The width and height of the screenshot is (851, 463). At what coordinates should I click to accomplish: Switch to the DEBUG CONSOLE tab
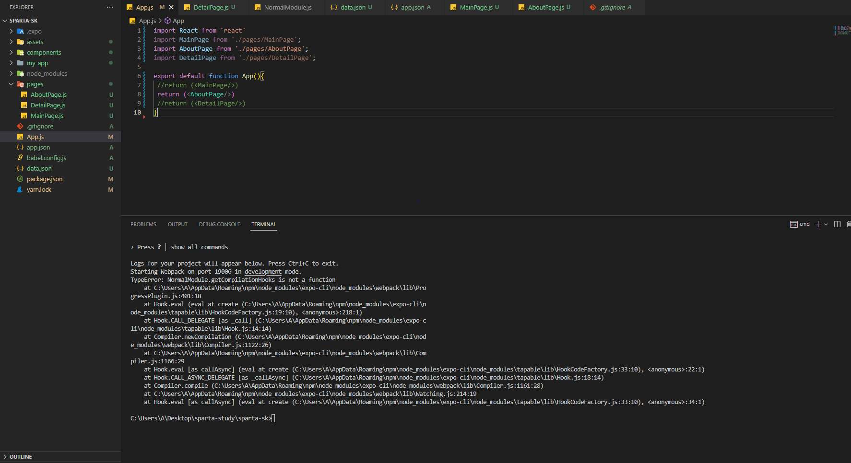tap(219, 224)
